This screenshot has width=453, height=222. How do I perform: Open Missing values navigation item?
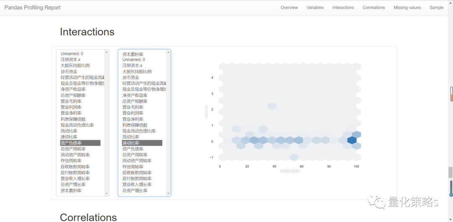pos(407,8)
